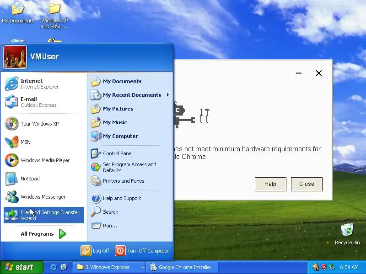The image size is (366, 274).
Task: Click the Search magnifier icon
Action: point(96,212)
